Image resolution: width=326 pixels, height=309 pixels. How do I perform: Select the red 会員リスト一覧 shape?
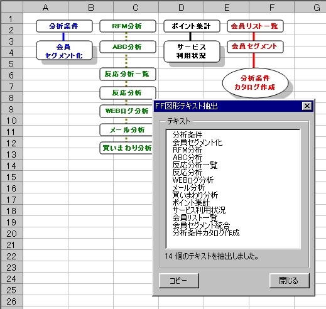tap(255, 26)
